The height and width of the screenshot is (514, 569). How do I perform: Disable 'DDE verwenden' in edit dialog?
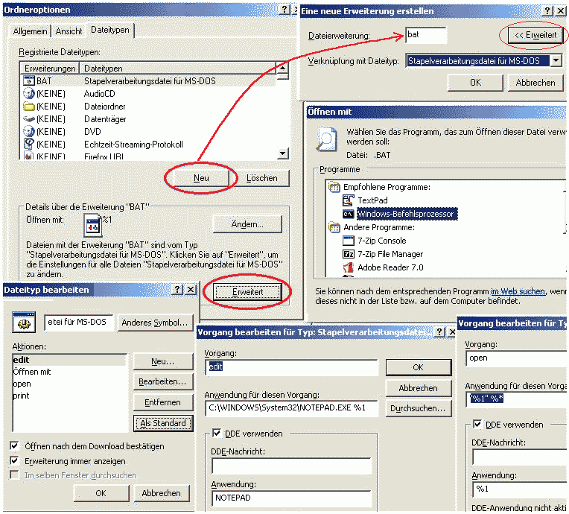pos(217,433)
